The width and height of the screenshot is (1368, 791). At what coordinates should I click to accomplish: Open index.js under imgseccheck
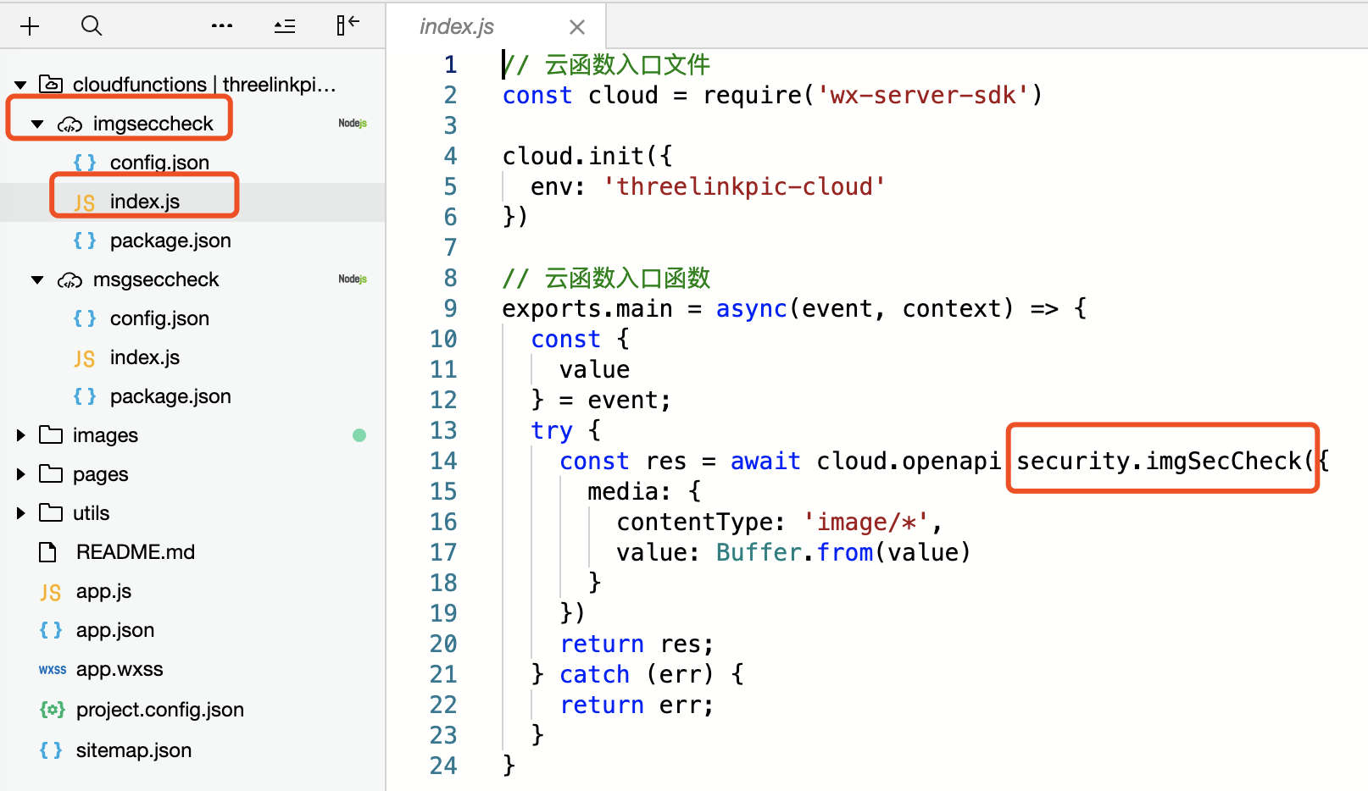point(145,202)
